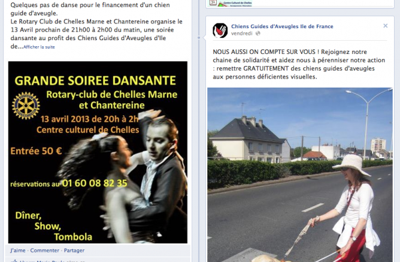Viewport: 400px width, 262px height.
Task: Click the Rotary Club post description text
Action: [96, 26]
